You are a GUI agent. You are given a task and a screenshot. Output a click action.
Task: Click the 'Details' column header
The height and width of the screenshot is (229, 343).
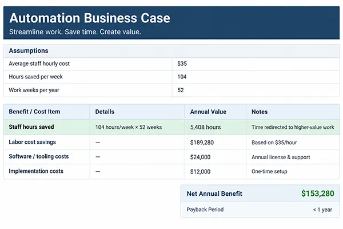coord(105,112)
